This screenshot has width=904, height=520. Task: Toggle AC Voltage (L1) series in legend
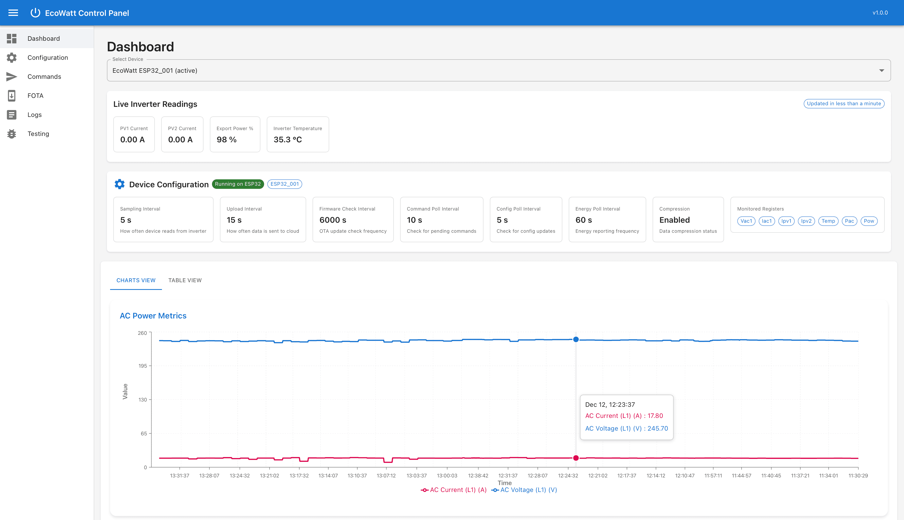click(524, 490)
